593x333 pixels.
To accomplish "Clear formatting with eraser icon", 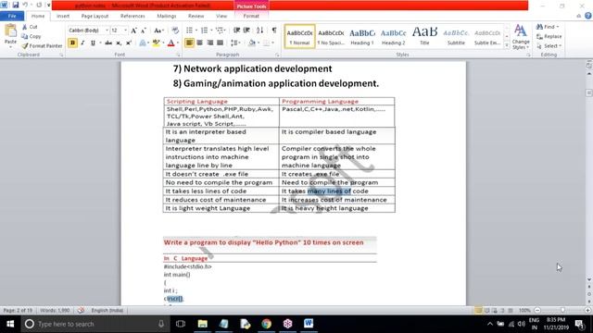I will coord(175,31).
